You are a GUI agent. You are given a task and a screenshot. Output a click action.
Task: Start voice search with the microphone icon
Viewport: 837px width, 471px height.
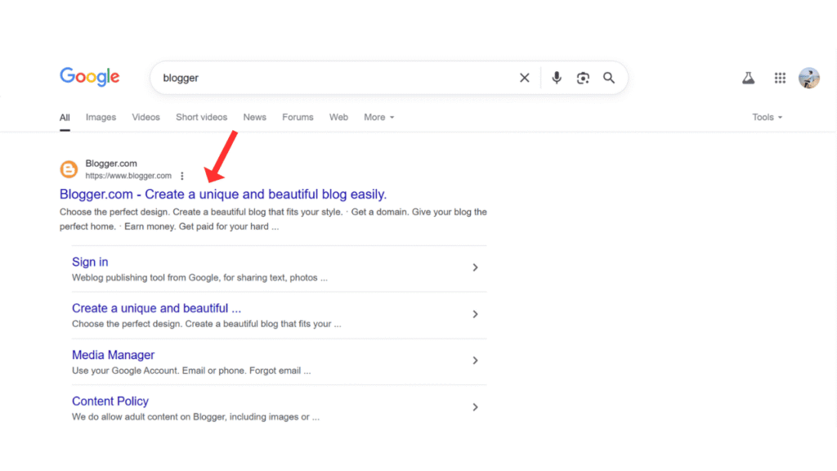[556, 78]
